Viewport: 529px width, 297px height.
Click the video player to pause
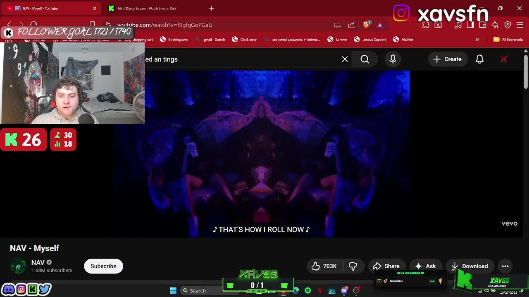tap(261, 153)
